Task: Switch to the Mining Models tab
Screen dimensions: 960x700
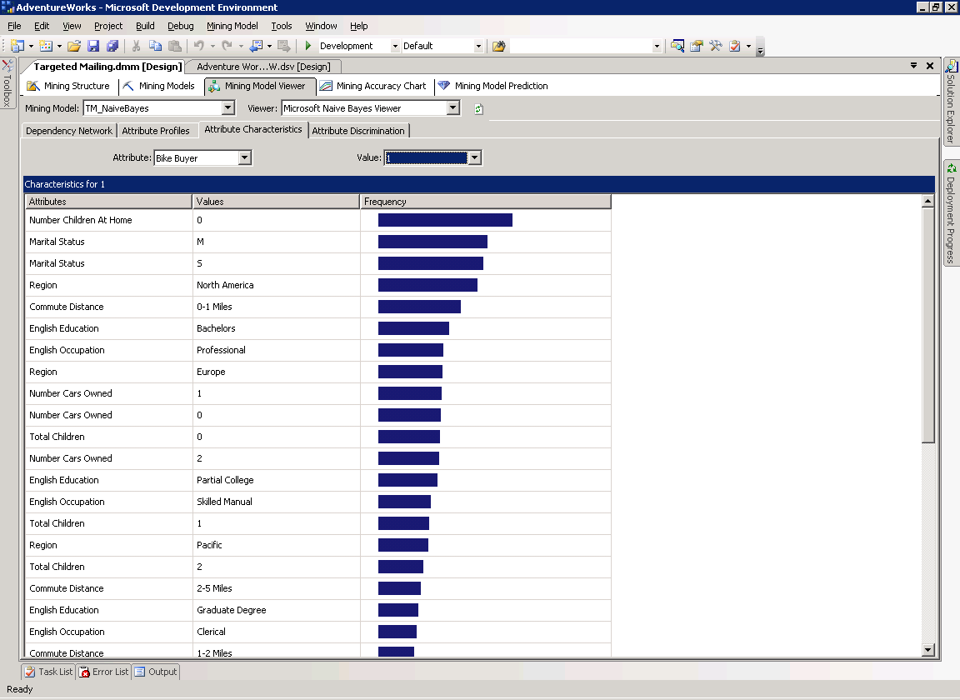Action: pos(158,86)
